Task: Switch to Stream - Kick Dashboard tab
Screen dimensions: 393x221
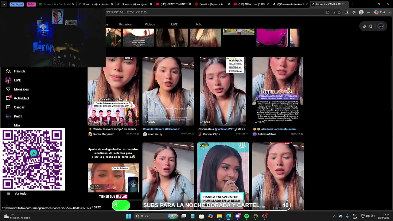Action: tap(57, 4)
